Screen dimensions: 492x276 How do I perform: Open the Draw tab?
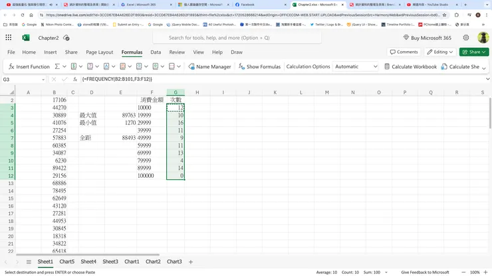tap(237, 52)
